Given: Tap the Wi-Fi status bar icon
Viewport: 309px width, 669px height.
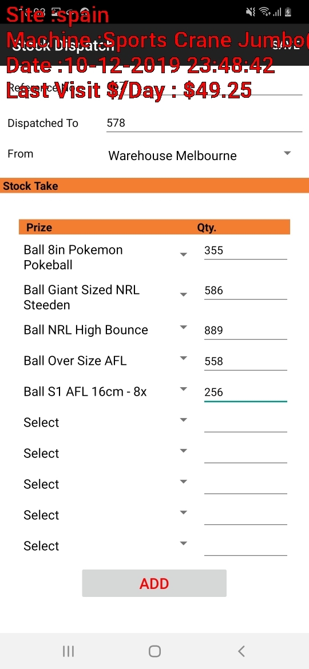Looking at the screenshot, I should coord(264,12).
